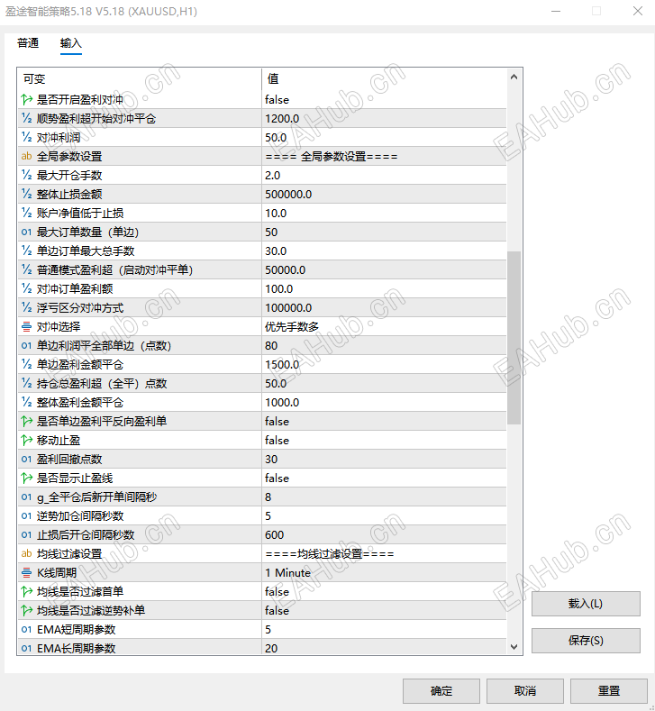This screenshot has height=711, width=655.
Task: Click the enum icon beside K线周期
Action: pyautogui.click(x=27, y=573)
